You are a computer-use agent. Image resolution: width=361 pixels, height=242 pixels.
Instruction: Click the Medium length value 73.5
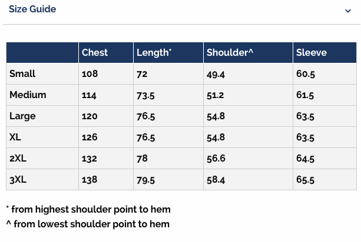click(145, 95)
